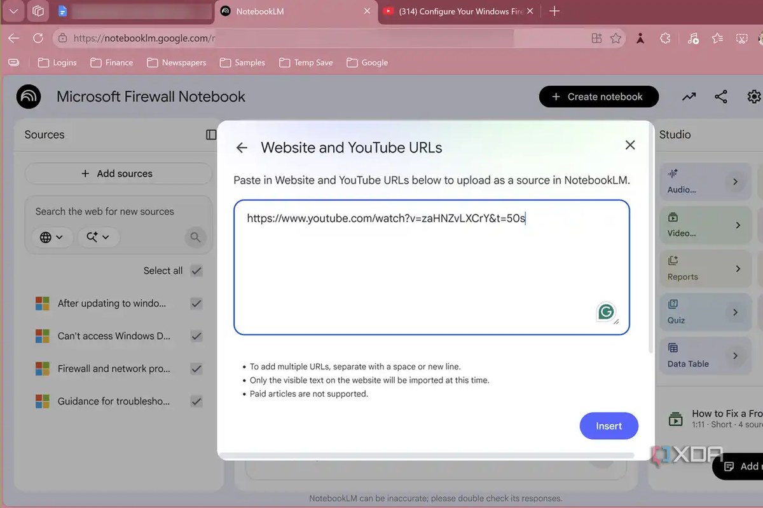Go back with dialog back arrow
Screen dimensions: 763x508
coord(242,147)
